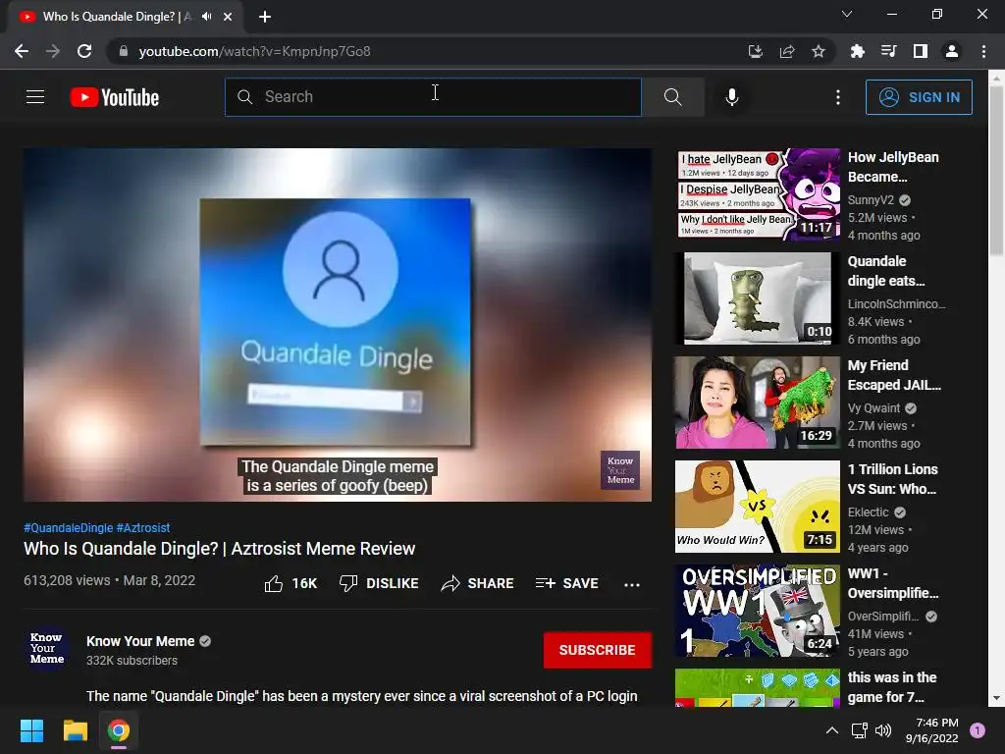Open Windows Start menu

coord(31,730)
